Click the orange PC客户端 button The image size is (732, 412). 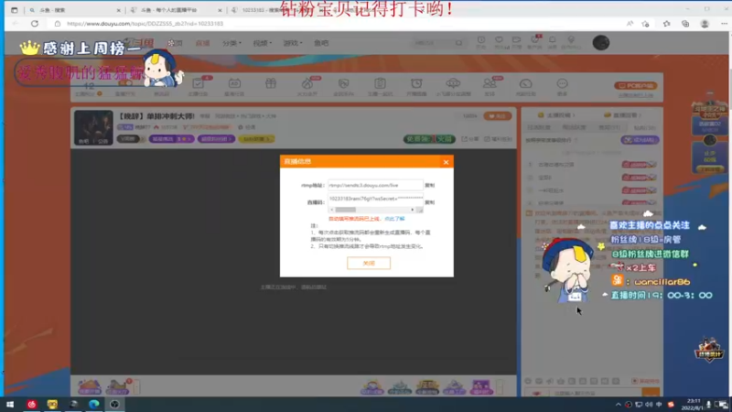click(636, 85)
